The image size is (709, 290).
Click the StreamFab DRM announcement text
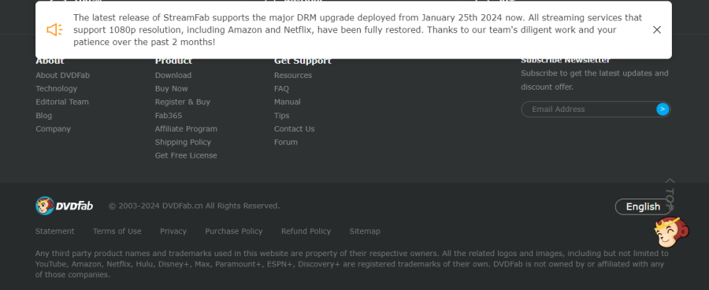(x=358, y=30)
